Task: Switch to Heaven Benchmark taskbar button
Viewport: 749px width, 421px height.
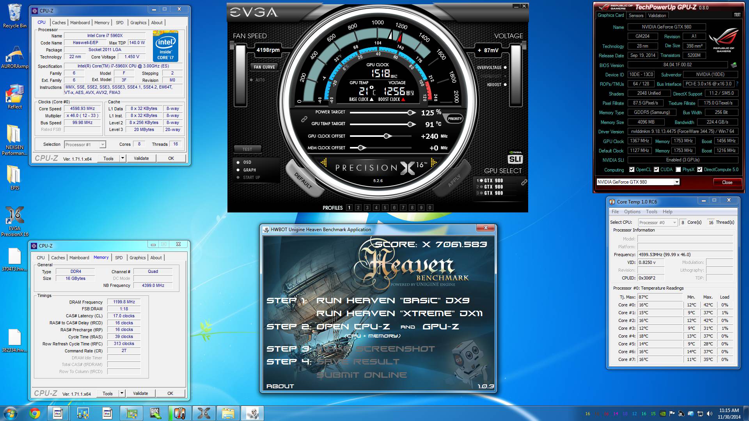Action: 252,413
